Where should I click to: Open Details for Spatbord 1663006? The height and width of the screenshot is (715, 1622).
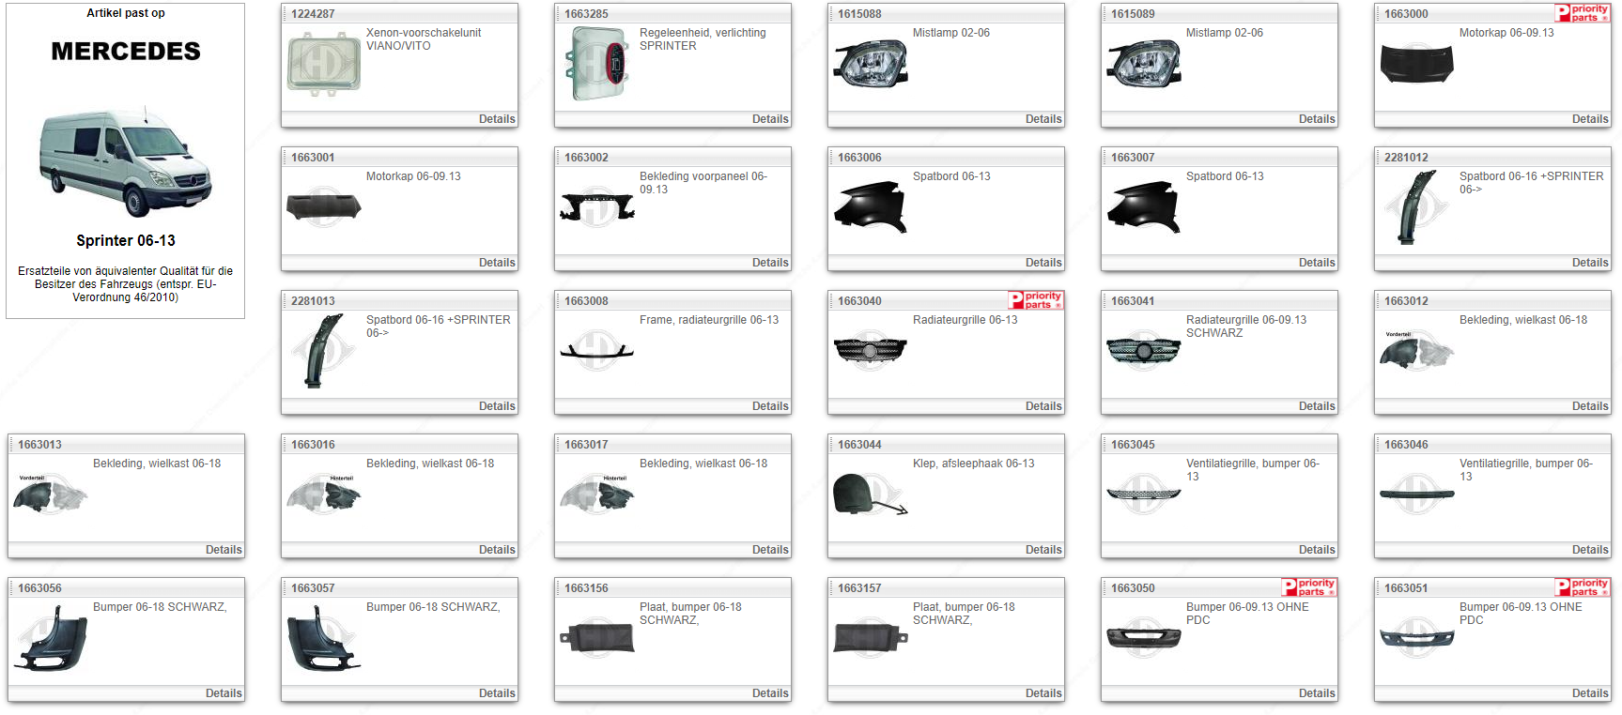[x=1043, y=263]
